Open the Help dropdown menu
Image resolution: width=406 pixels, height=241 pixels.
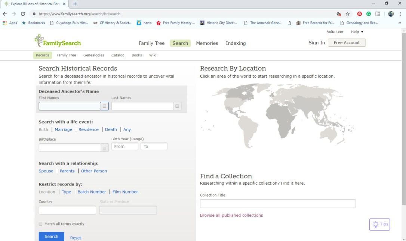pyautogui.click(x=356, y=32)
